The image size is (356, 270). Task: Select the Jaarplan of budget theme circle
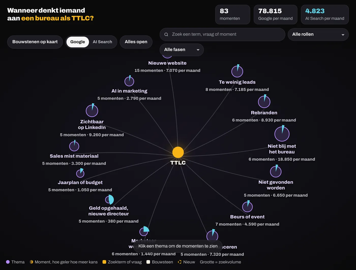[x=80, y=173]
